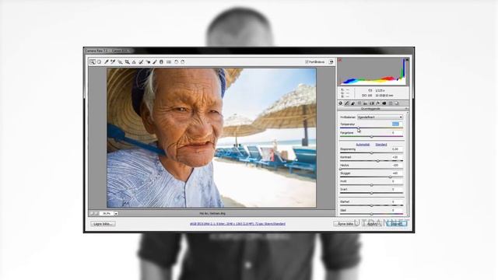Click the portrait image preview

point(212,138)
